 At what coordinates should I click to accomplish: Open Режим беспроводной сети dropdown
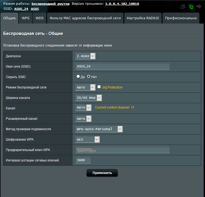[x=85, y=87]
